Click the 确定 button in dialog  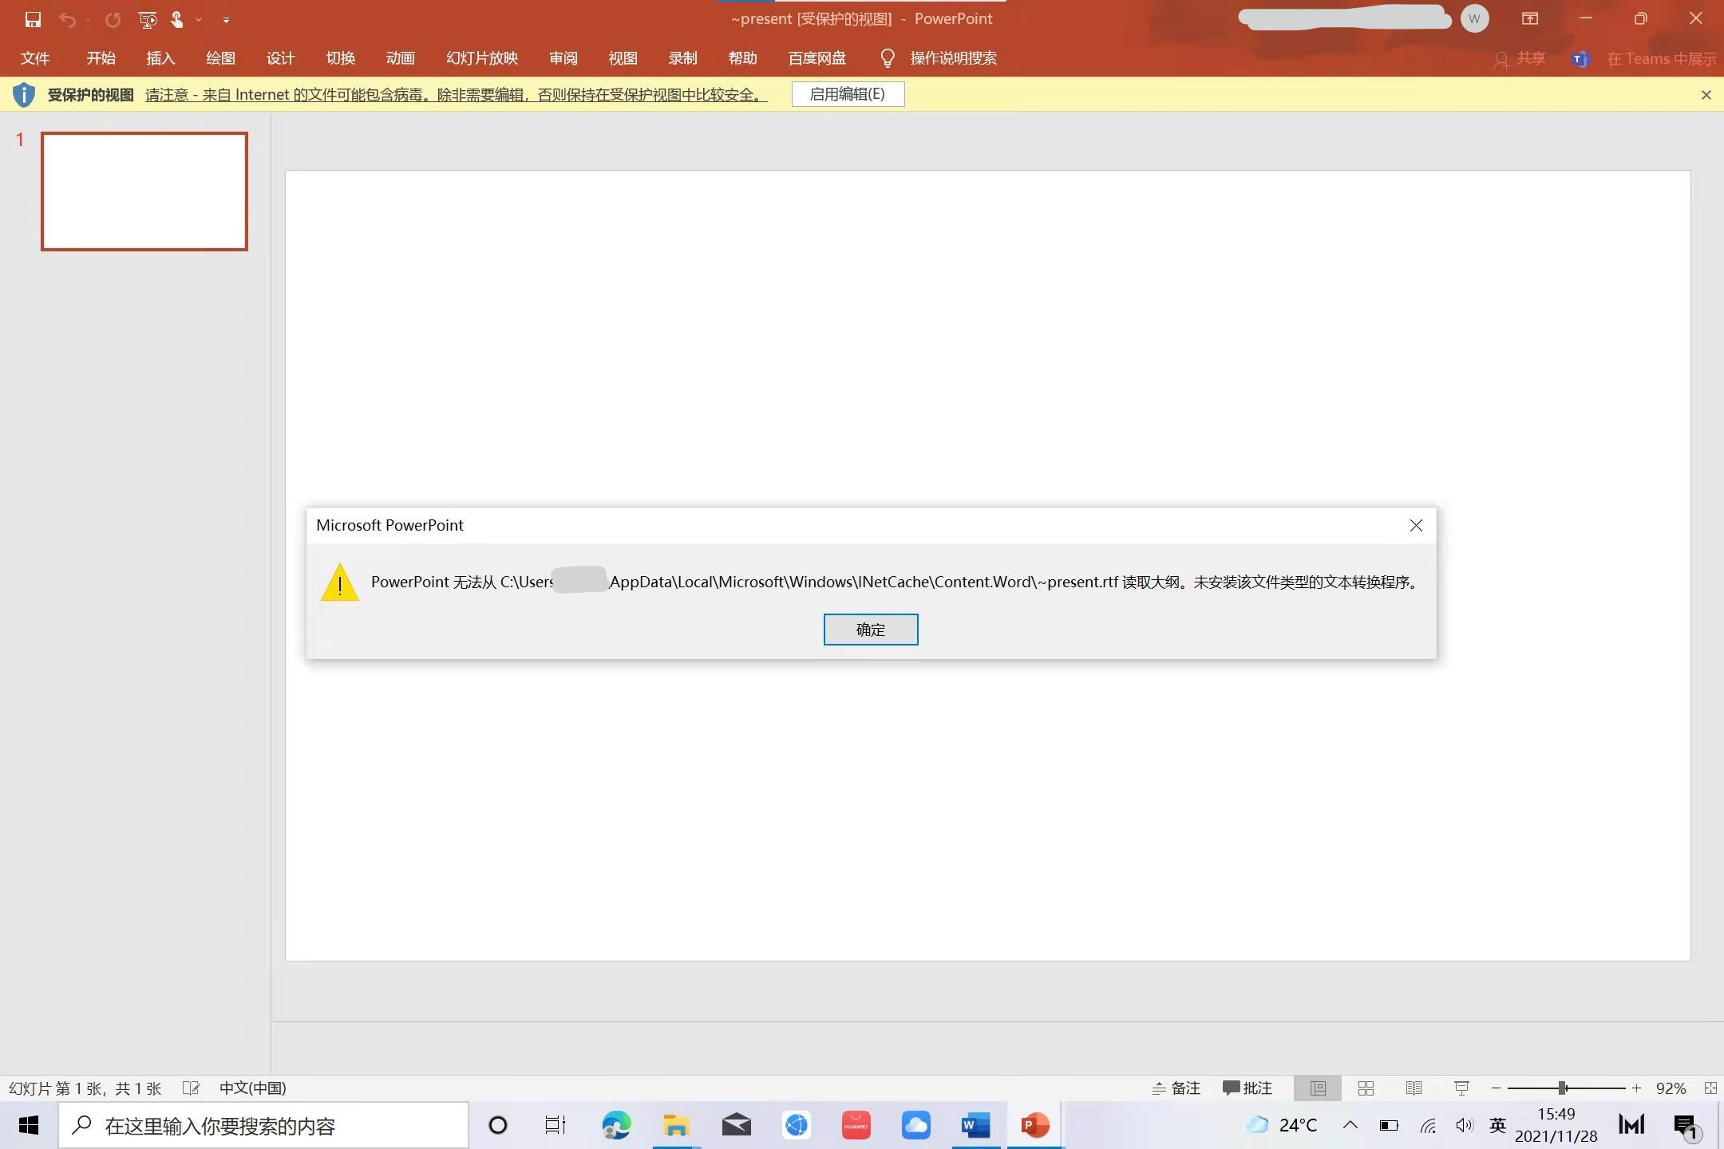[x=870, y=630]
